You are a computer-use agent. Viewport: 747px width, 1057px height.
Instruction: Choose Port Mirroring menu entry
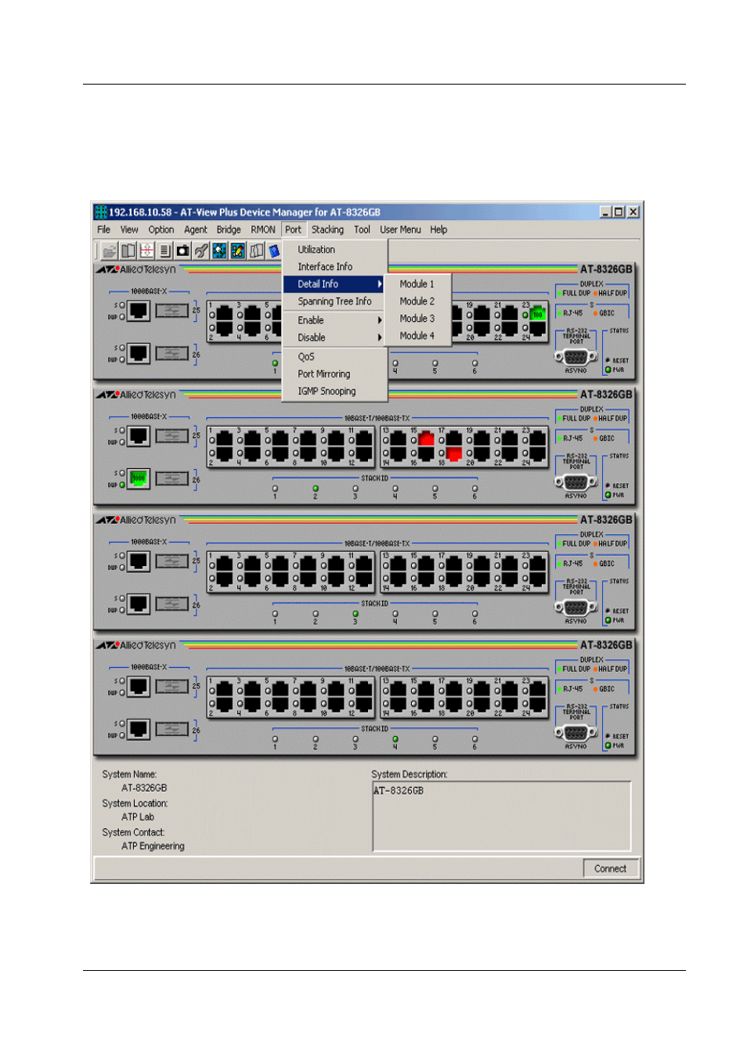(335, 374)
